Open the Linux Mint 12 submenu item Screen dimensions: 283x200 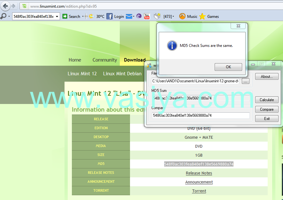point(82,73)
